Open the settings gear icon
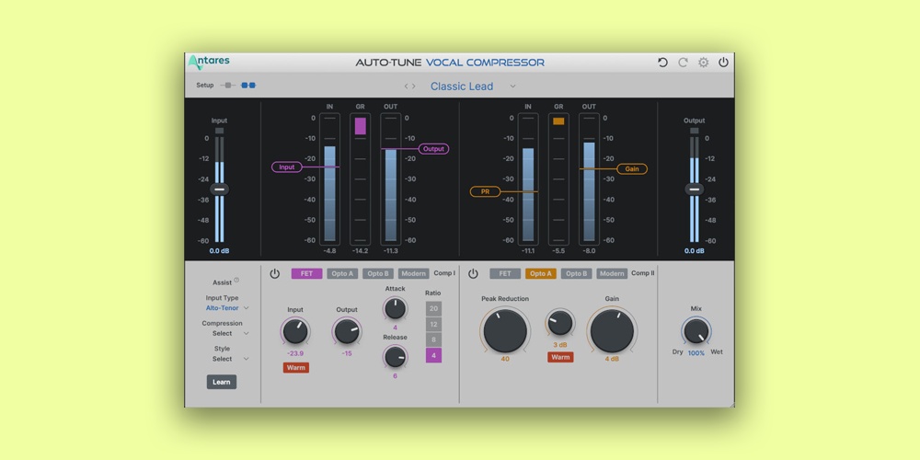 pyautogui.click(x=703, y=63)
